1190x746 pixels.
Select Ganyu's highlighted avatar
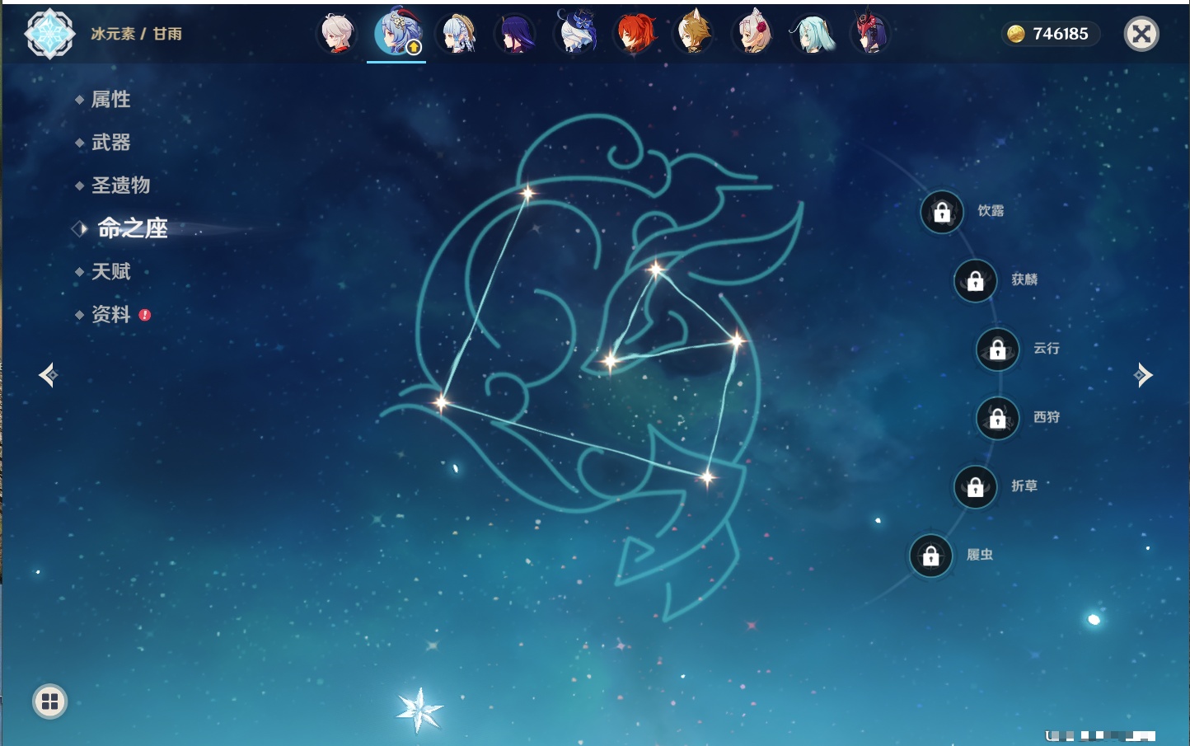[x=397, y=32]
